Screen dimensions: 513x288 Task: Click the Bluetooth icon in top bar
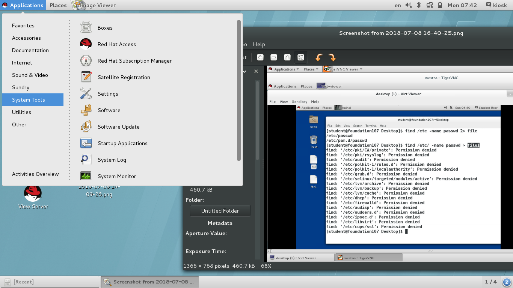coord(419,5)
